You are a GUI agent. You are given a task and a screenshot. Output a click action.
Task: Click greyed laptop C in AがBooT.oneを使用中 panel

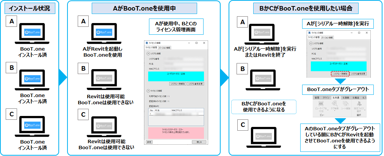pos(103,126)
